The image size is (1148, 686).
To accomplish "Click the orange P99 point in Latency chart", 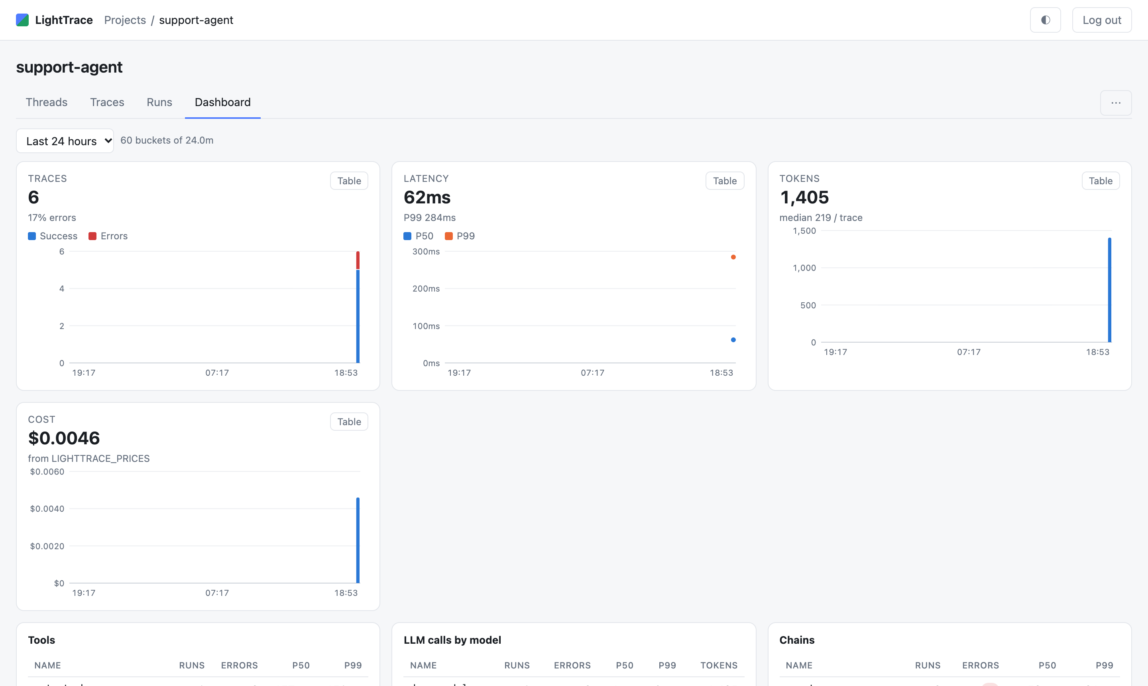I will 733,257.
